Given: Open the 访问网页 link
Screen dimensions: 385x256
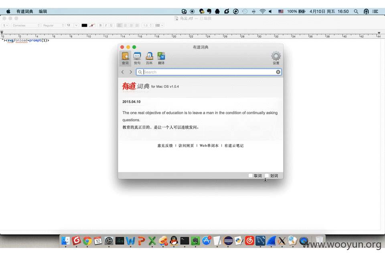Looking at the screenshot, I should coord(186,146).
